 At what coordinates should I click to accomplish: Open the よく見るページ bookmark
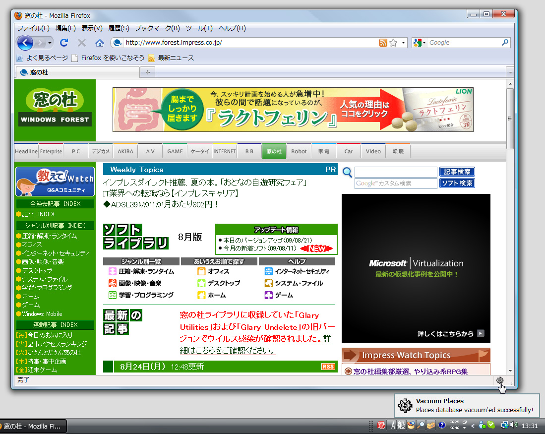point(42,58)
